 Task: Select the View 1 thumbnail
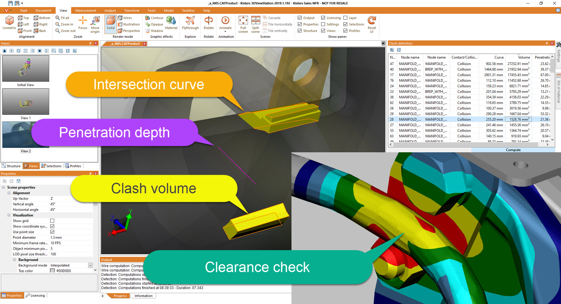point(26,102)
